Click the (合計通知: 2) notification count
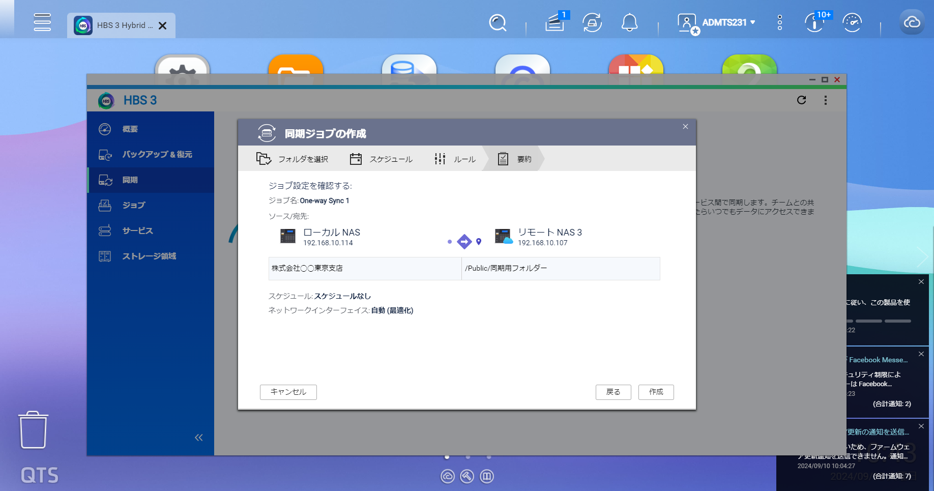 (x=892, y=404)
